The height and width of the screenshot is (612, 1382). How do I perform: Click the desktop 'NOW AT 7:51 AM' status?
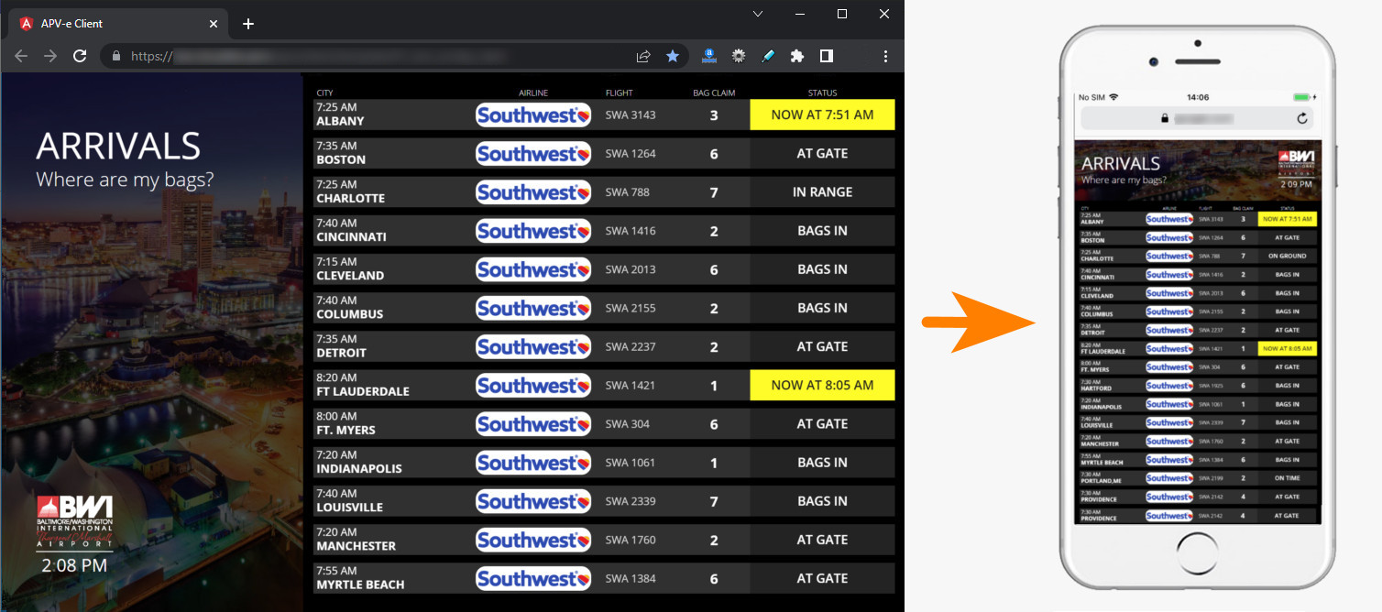click(x=822, y=115)
